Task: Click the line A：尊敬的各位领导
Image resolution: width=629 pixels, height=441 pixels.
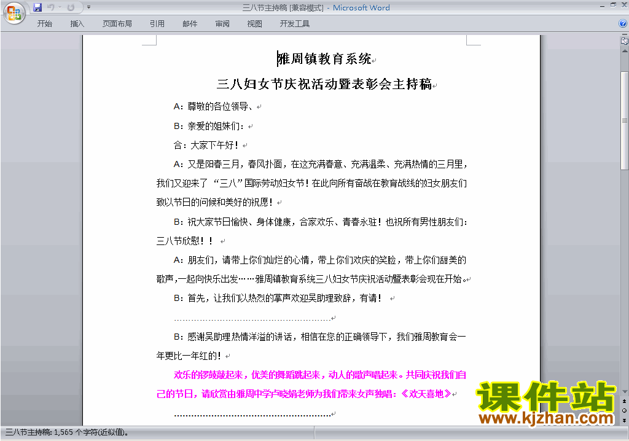Action: 213,106
